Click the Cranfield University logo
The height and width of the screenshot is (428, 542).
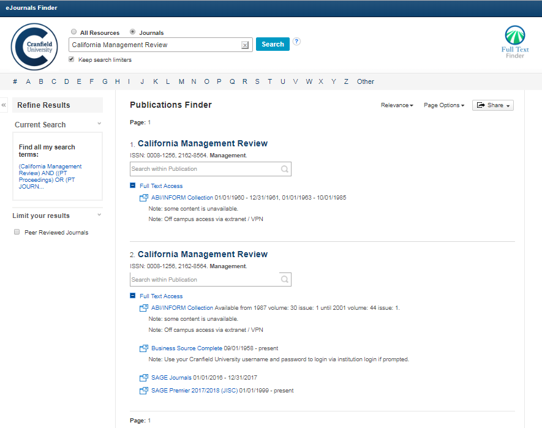coord(34,47)
